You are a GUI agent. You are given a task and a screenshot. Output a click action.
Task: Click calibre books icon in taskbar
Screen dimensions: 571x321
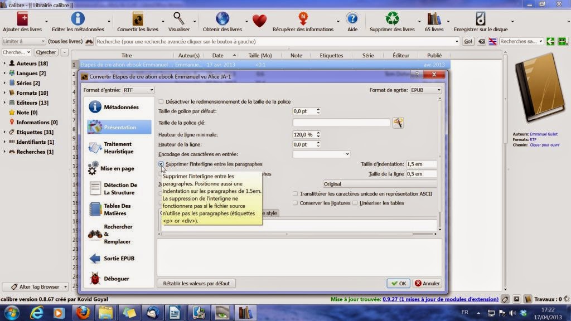(245, 313)
